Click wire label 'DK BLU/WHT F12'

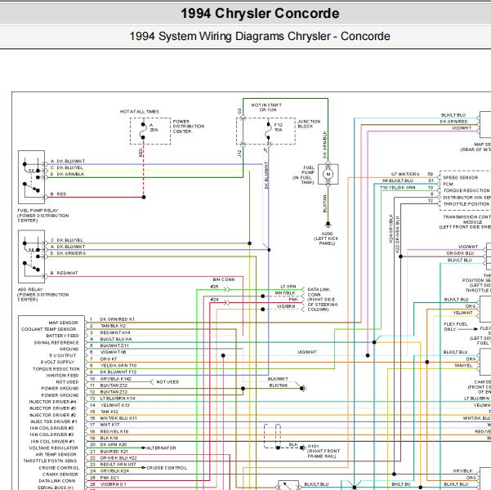pyautogui.click(x=118, y=372)
